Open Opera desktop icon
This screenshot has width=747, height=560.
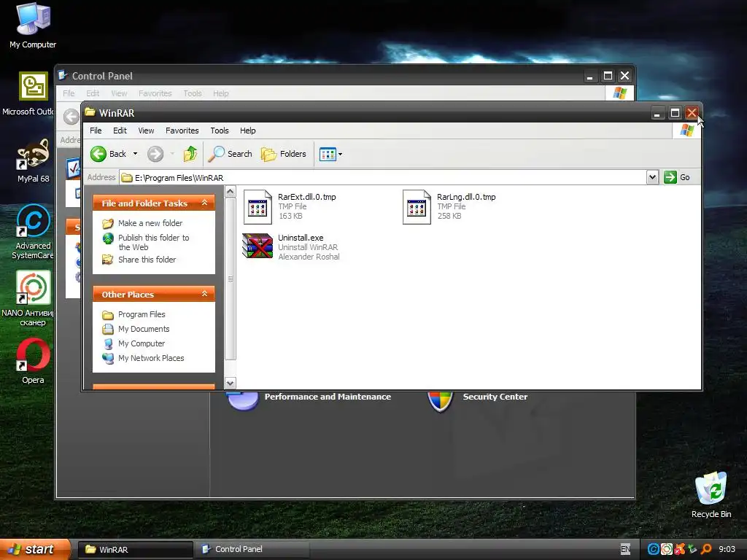[x=33, y=361]
